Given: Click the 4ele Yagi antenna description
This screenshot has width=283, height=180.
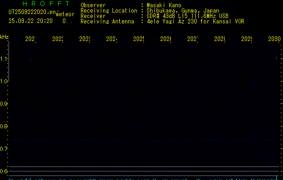Looking at the screenshot, I should (195, 22).
